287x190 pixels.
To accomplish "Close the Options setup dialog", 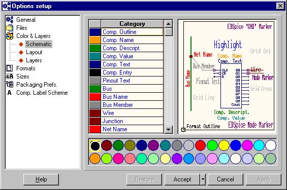I will [x=280, y=6].
